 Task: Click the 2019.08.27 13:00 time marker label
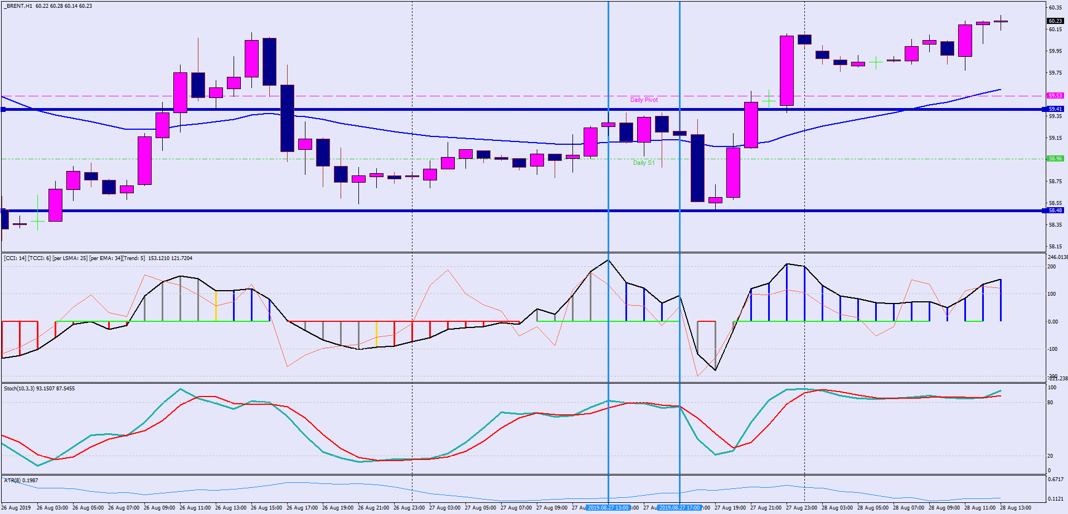pyautogui.click(x=608, y=508)
